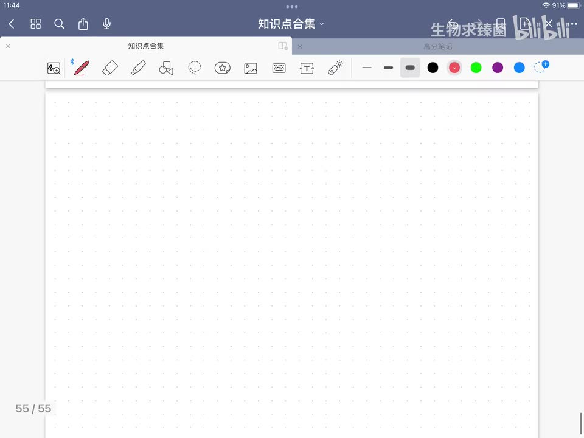Open the page thumbnails grid view

click(x=35, y=24)
